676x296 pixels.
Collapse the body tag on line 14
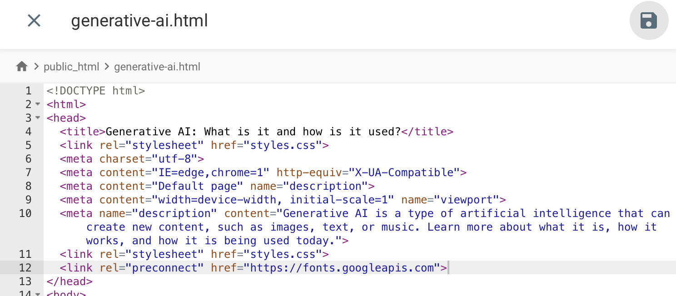coord(38,293)
